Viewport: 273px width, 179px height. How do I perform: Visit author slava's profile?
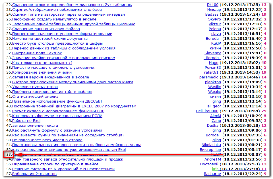pyautogui.click(x=216, y=34)
